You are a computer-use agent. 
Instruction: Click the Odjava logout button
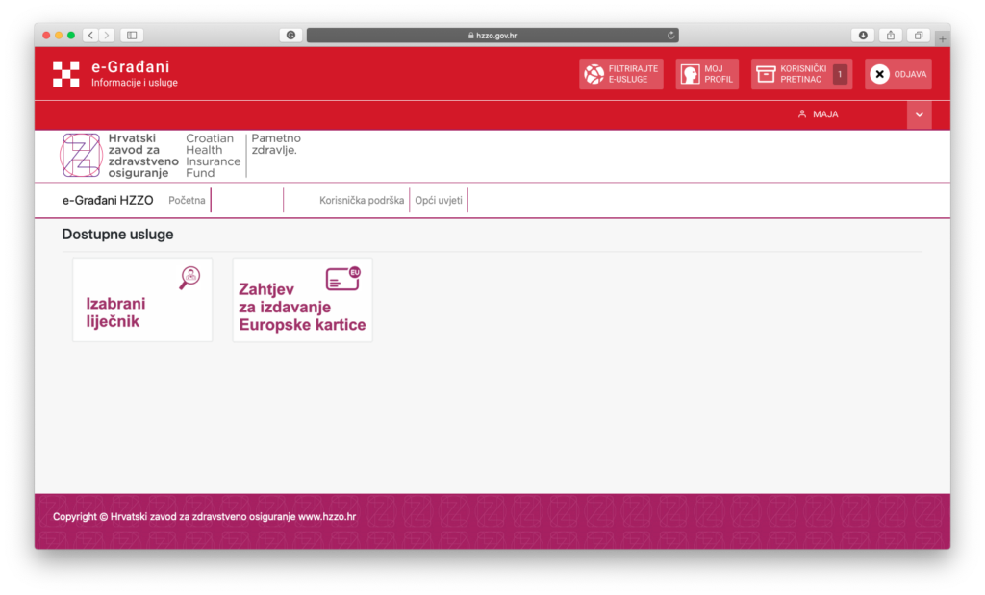(x=897, y=74)
